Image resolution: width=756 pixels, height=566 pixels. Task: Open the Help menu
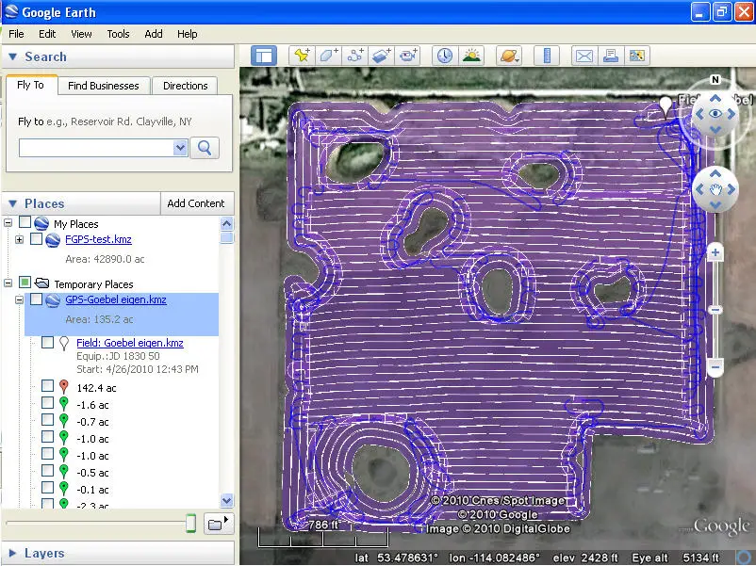[187, 34]
